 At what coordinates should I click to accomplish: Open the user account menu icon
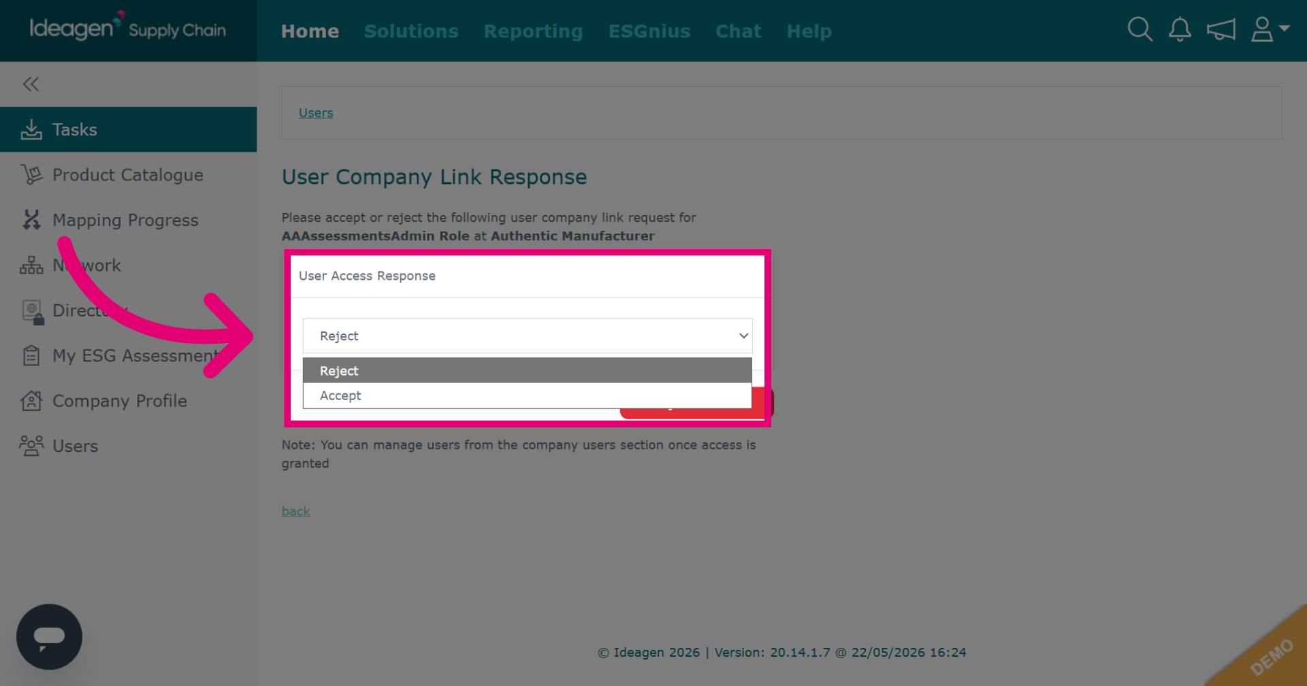point(1270,30)
